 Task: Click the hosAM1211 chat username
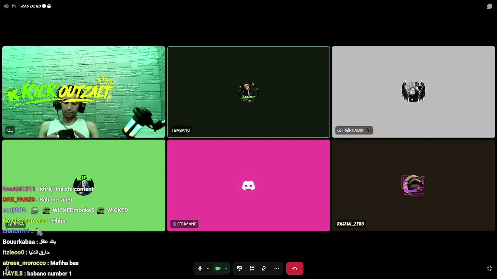[x=19, y=189]
